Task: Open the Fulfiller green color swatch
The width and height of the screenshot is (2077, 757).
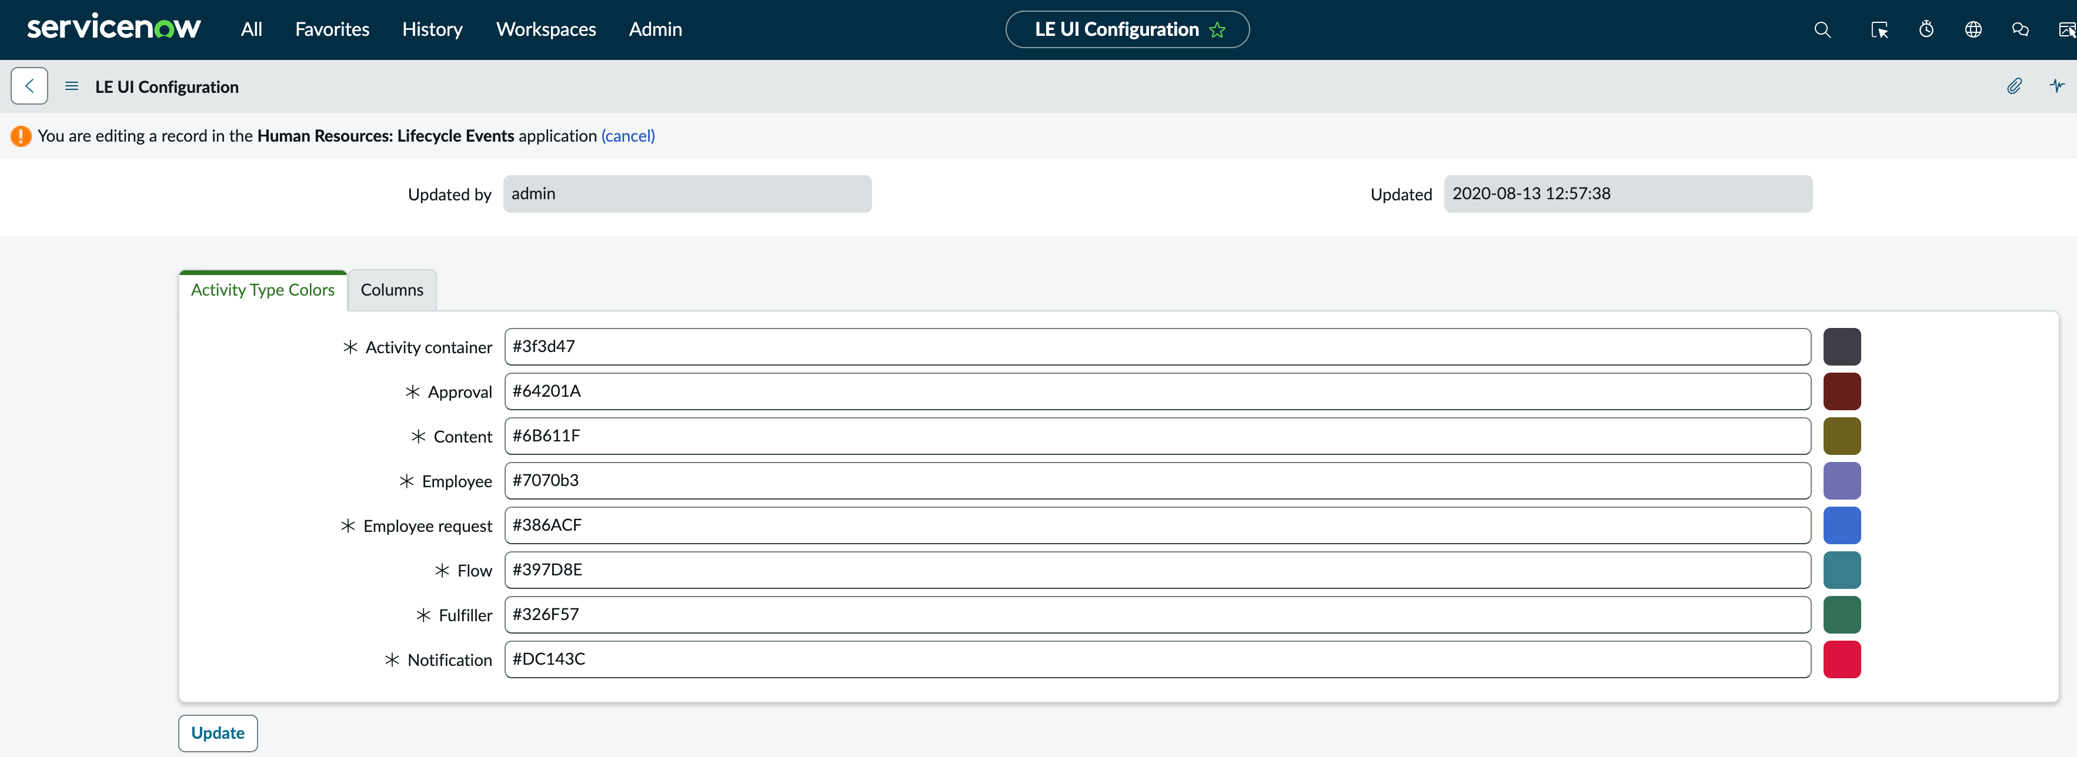Action: pos(1842,615)
